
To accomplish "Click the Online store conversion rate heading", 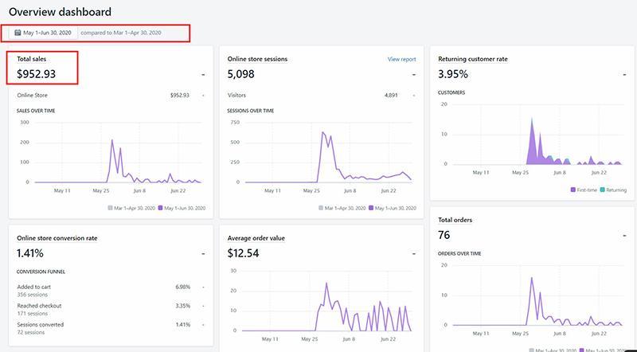I will click(x=57, y=237).
